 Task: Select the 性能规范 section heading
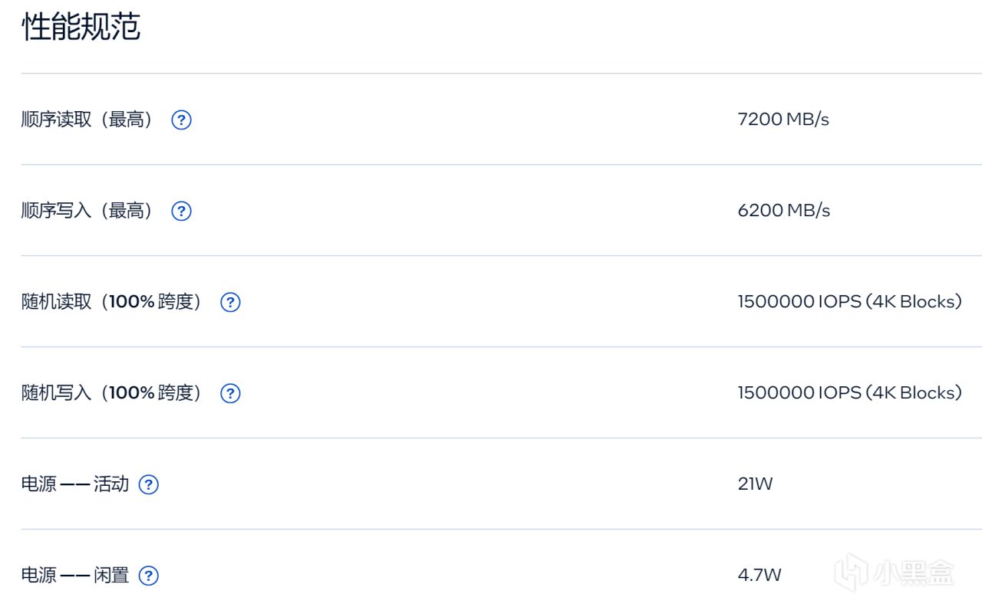click(x=81, y=27)
